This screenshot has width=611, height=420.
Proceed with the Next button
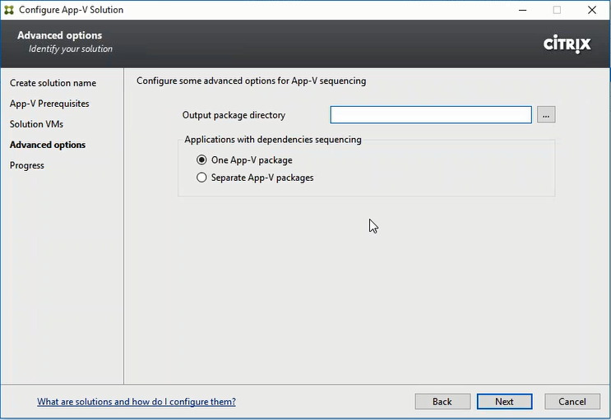pyautogui.click(x=504, y=402)
